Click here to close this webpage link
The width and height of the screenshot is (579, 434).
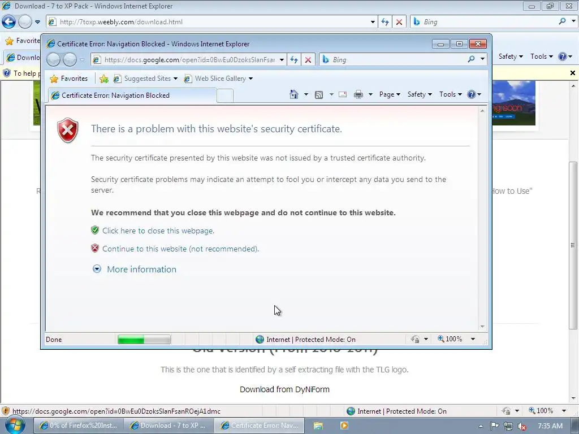pyautogui.click(x=158, y=231)
